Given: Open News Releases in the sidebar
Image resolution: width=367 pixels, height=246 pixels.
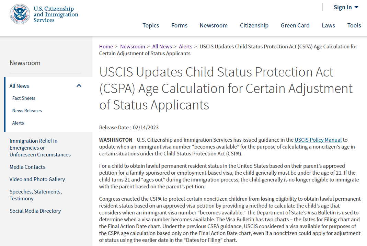Looking at the screenshot, I should click(x=27, y=110).
